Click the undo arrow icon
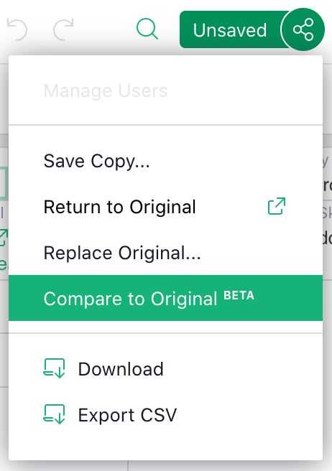 click(17, 29)
